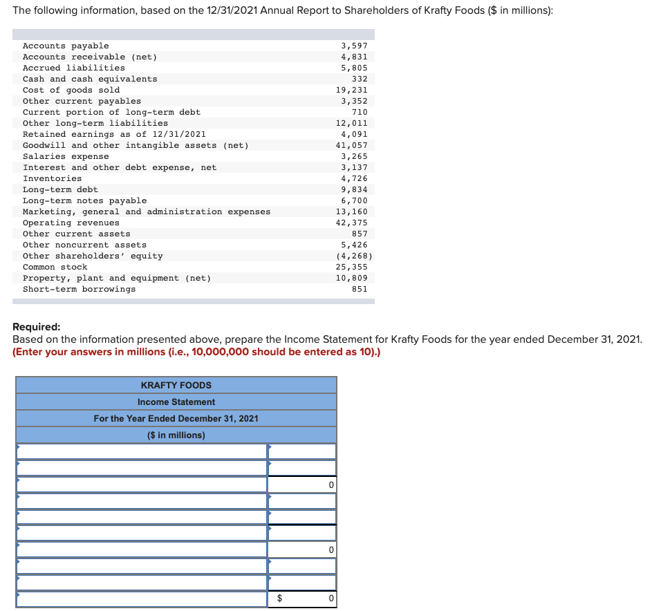The width and height of the screenshot is (661, 611).
Task: Click the value 851 for short-term borrowings
Action: pos(360,289)
